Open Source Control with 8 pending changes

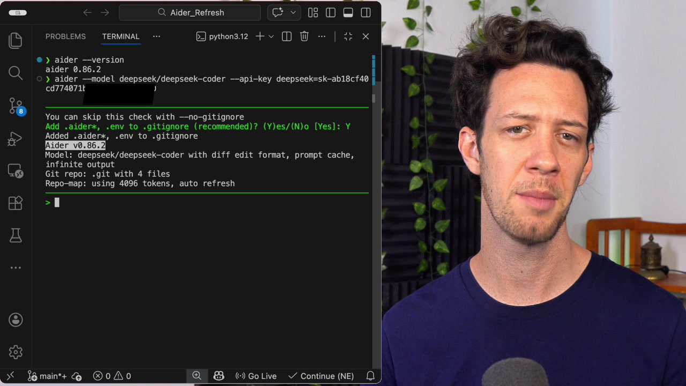16,106
